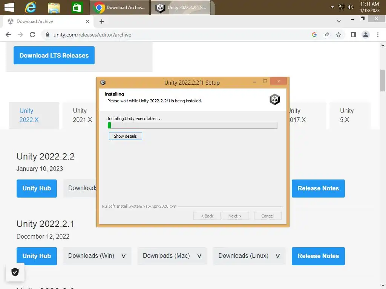View site information via the lock icon
Viewport: 386px width, 289px height.
[x=47, y=35]
